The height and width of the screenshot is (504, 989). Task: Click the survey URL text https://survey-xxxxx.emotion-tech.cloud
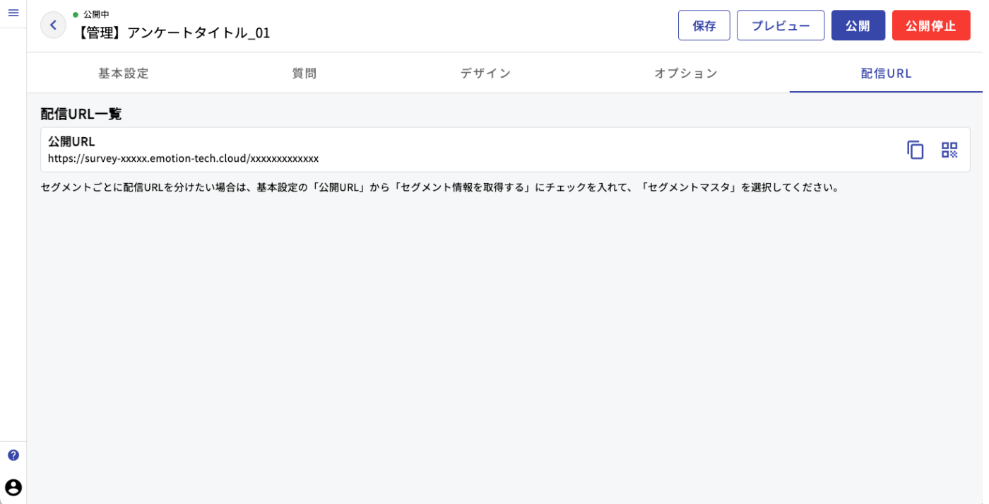(x=184, y=158)
